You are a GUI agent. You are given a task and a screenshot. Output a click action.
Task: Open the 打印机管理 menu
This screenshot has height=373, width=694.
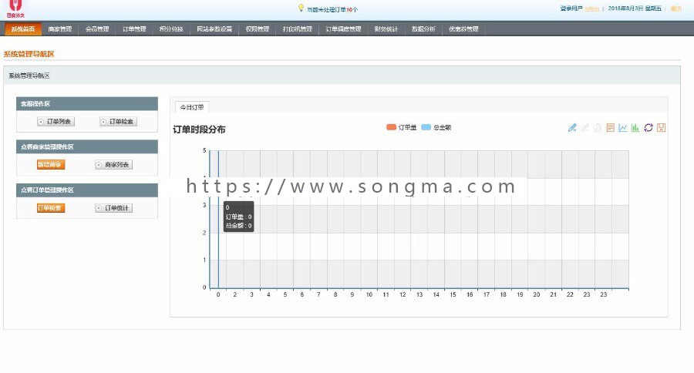click(x=298, y=29)
